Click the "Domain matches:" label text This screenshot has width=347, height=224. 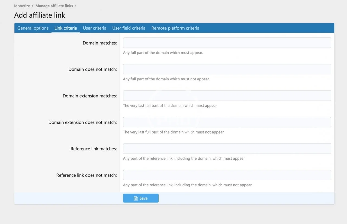100,43
